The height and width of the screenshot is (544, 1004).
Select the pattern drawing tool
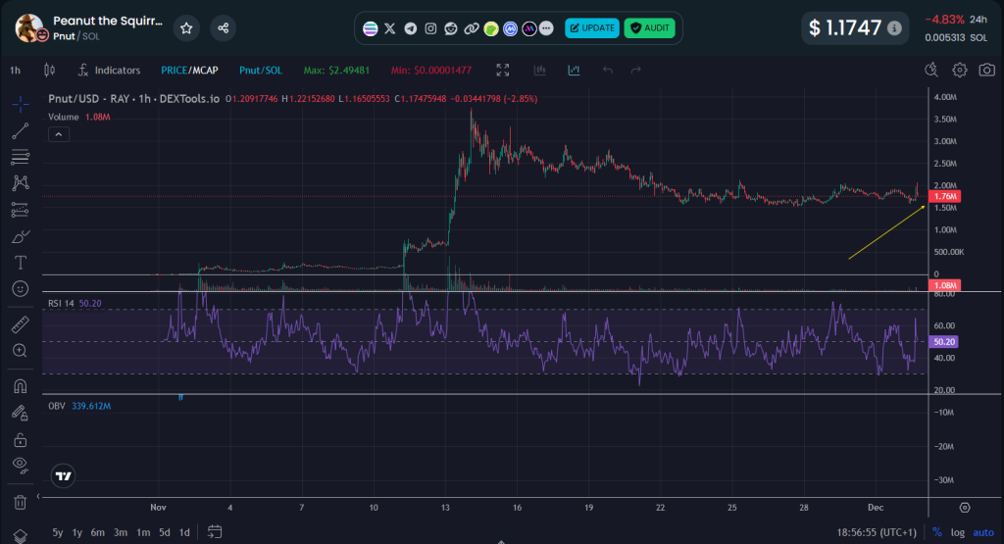21,183
